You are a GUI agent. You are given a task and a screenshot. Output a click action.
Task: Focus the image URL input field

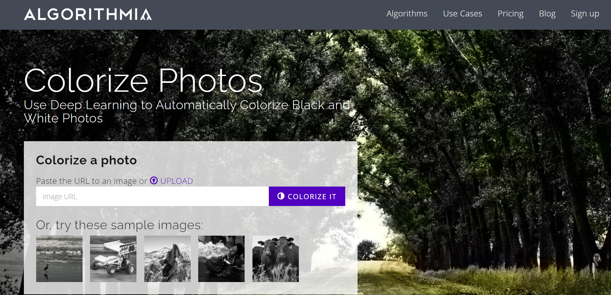[152, 196]
